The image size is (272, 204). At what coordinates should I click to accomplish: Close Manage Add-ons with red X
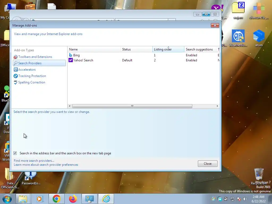click(x=215, y=25)
